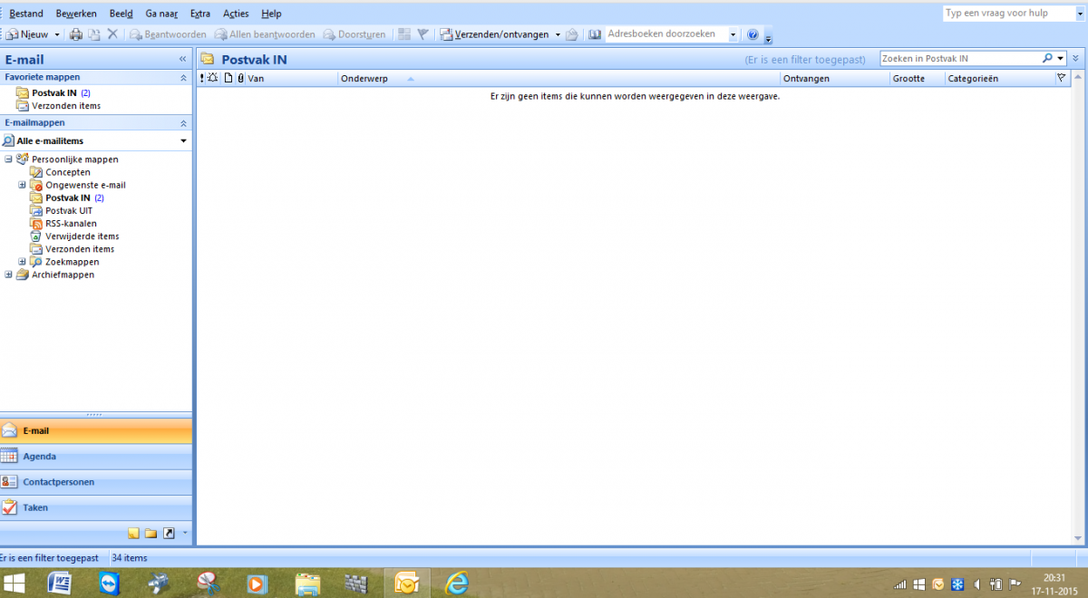Select the RSS-kanalen folder
The height and width of the screenshot is (598, 1088).
(71, 223)
